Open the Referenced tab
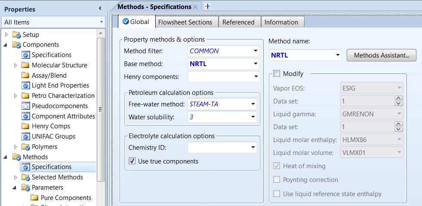 [x=238, y=22]
